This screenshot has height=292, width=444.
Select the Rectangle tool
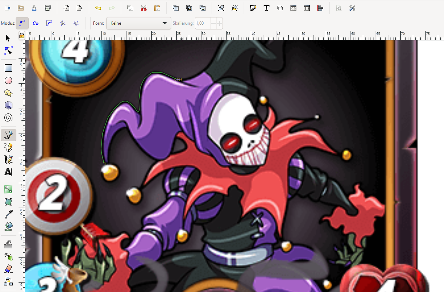click(8, 68)
